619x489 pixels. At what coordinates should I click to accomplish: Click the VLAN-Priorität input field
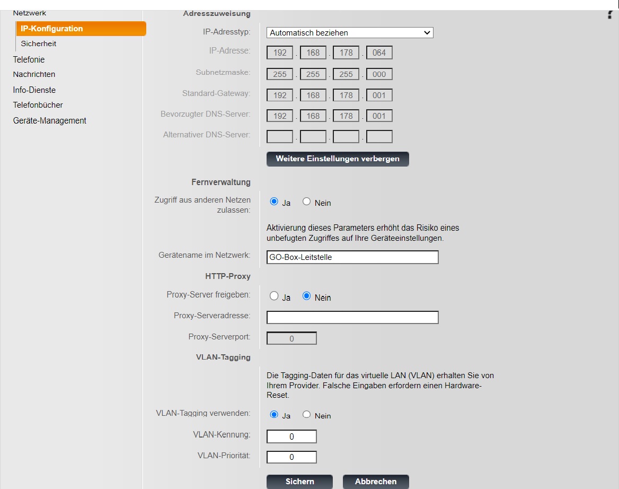[x=291, y=457]
